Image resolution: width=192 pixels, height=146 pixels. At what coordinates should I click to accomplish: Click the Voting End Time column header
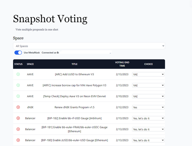coord(122,64)
